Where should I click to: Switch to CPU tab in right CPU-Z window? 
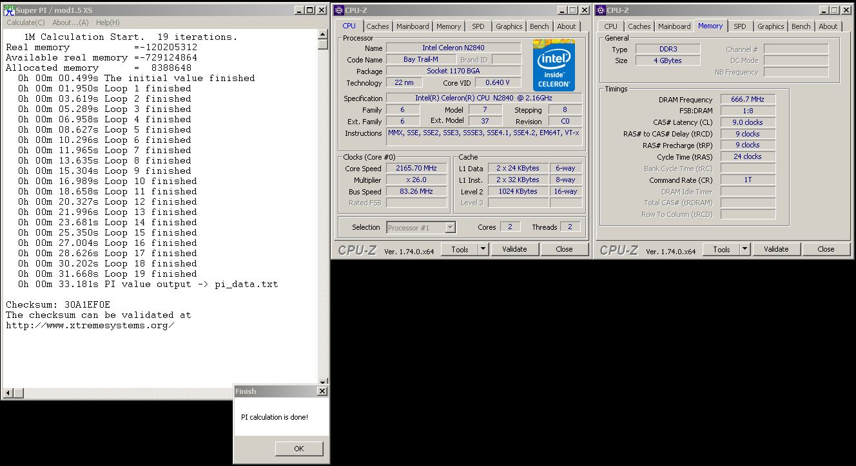(611, 26)
